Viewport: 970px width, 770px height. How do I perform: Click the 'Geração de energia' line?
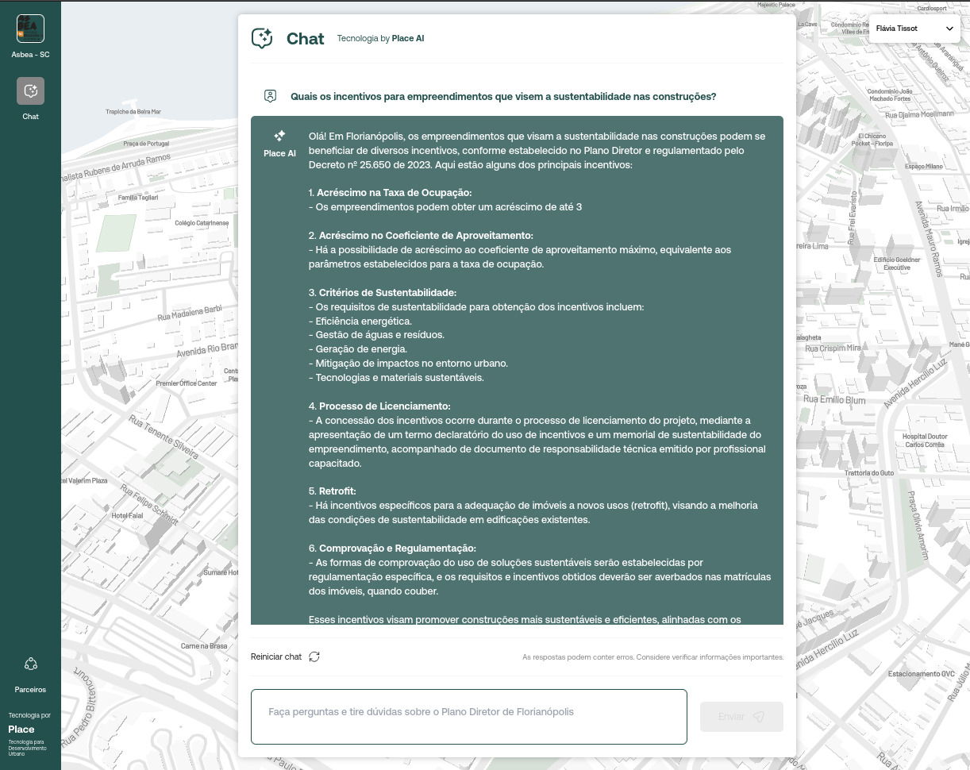click(358, 349)
